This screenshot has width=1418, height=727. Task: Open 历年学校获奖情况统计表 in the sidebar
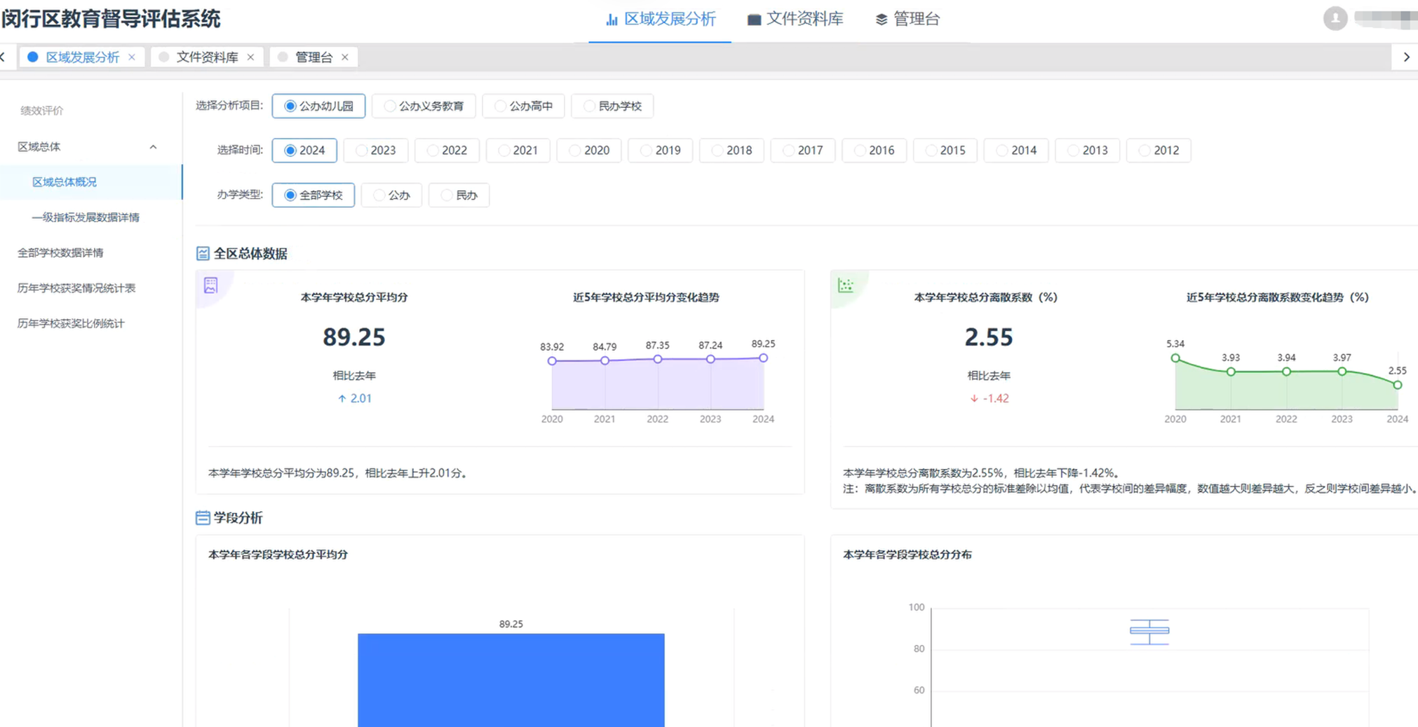coord(76,288)
